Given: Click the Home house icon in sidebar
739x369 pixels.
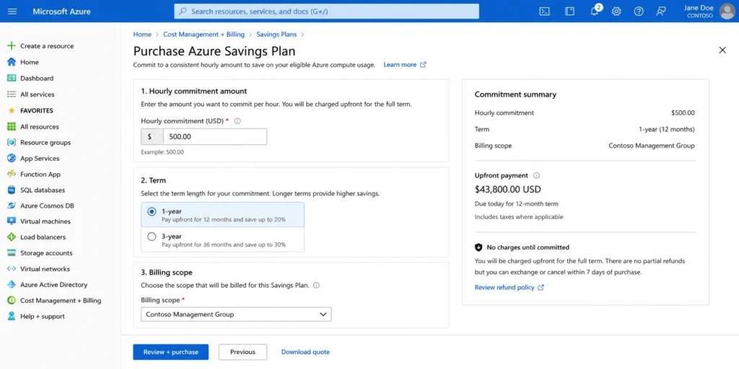Looking at the screenshot, I should click(12, 62).
